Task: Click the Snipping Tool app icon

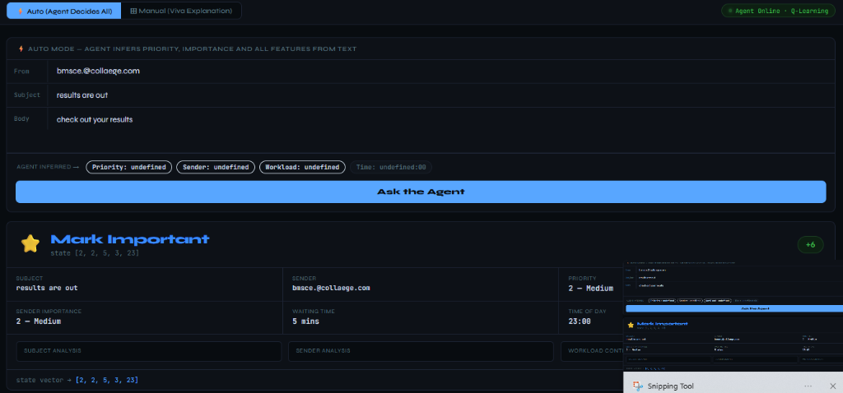Action: pyautogui.click(x=638, y=386)
